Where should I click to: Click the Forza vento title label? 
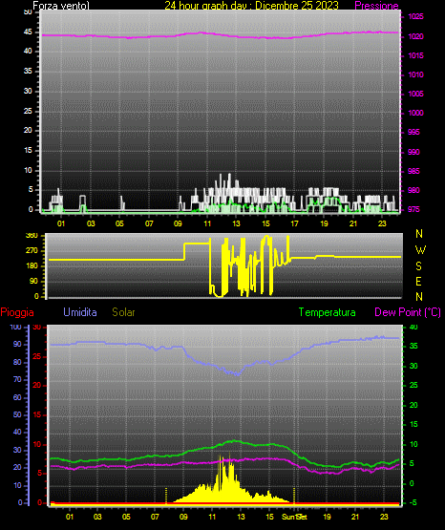[x=61, y=6]
